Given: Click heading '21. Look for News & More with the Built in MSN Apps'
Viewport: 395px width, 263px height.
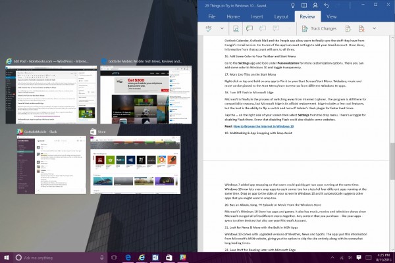Looking at the screenshot, I should click(x=261, y=227).
